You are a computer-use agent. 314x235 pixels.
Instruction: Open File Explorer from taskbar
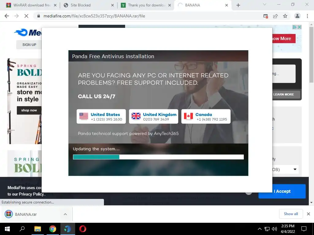(x=37, y=229)
